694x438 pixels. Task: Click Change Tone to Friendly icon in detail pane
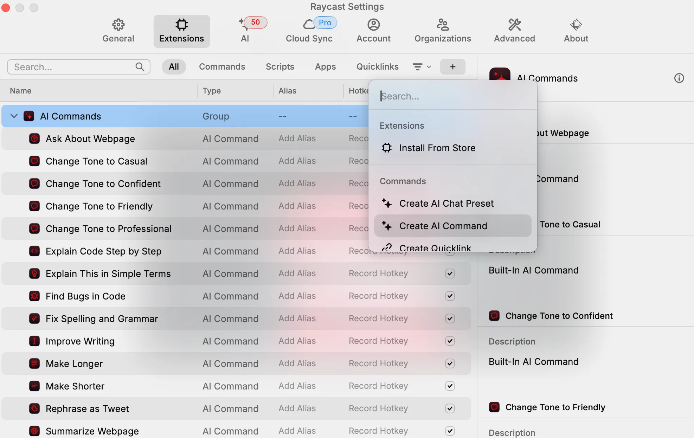click(x=494, y=407)
